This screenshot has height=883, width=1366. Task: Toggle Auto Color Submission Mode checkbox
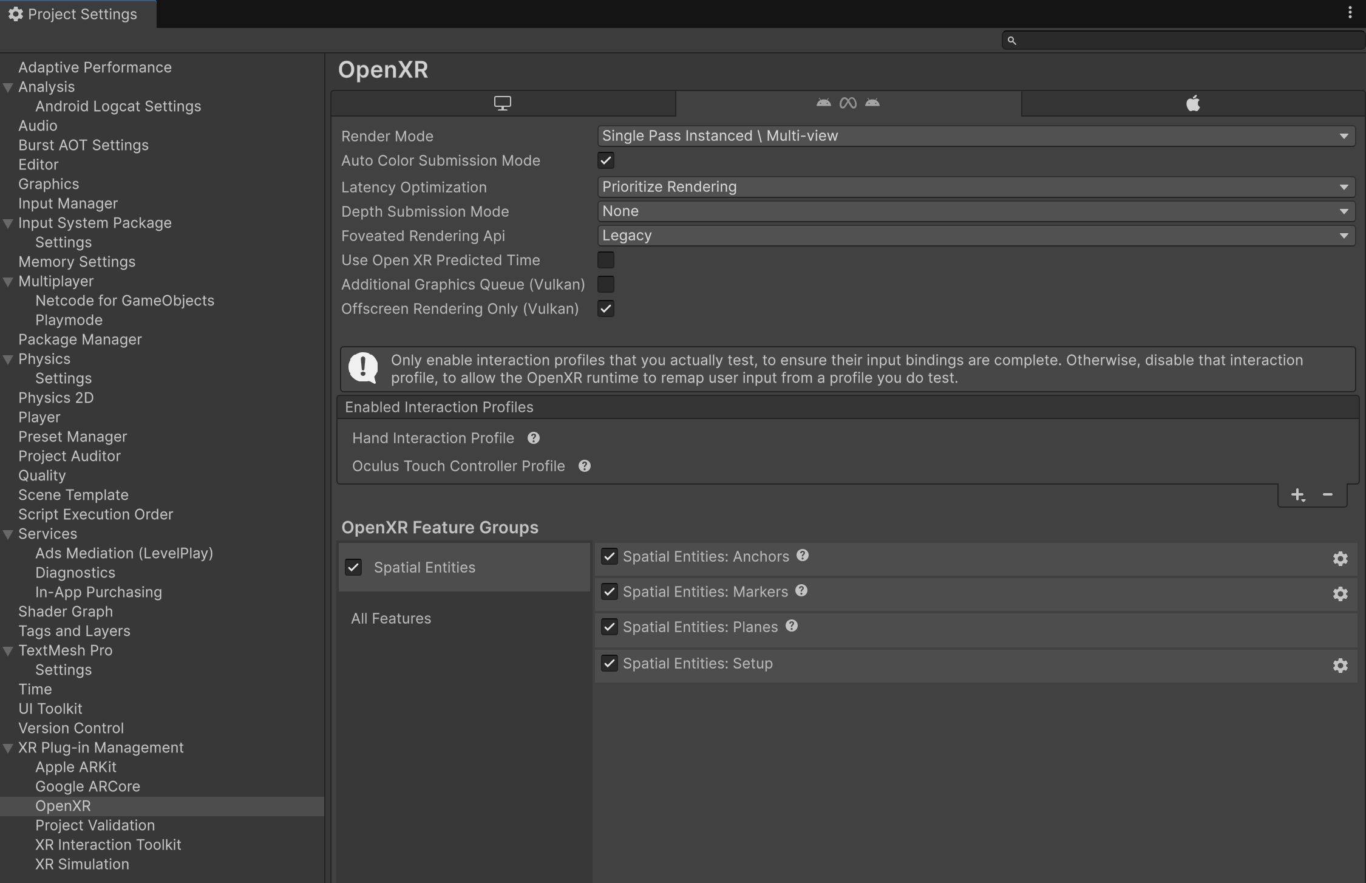tap(606, 160)
